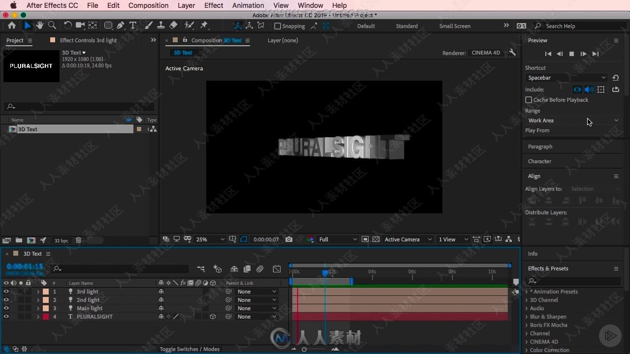
Task: Open Composition Mini-Flowchart in timeline
Action: click(x=201, y=269)
